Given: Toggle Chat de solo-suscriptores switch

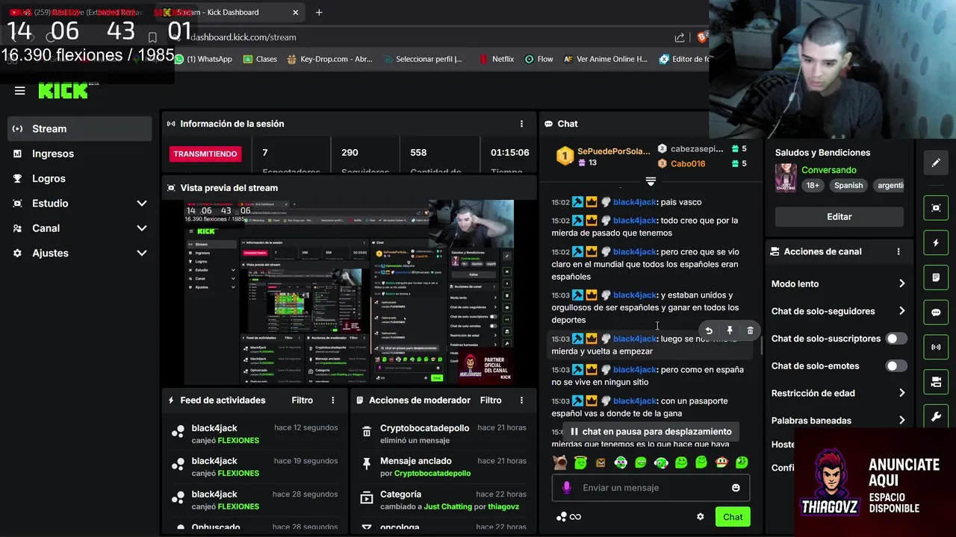Looking at the screenshot, I should [896, 339].
